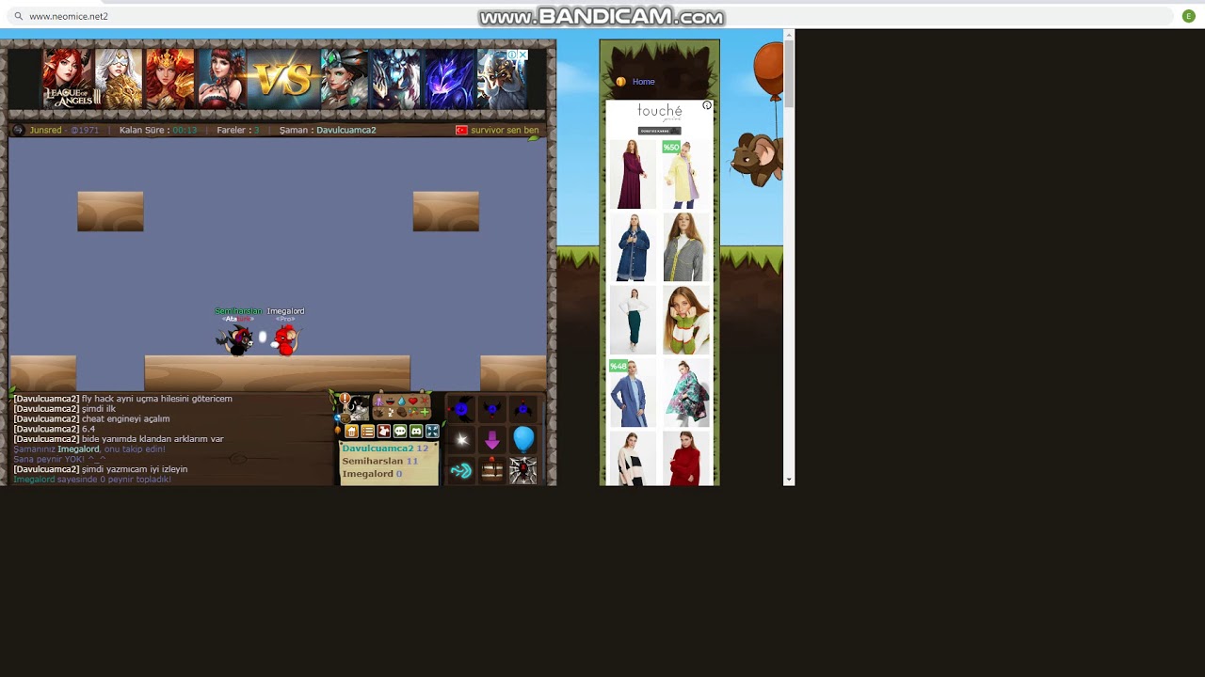Select the sleep Zz emote
The height and width of the screenshot is (677, 1205).
tap(391, 413)
